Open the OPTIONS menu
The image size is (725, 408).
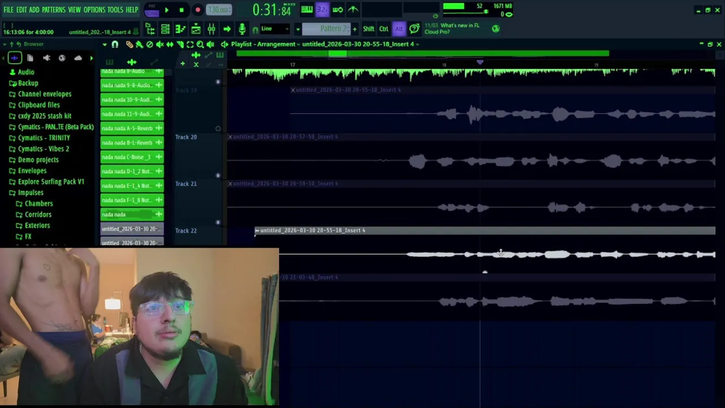pyautogui.click(x=95, y=10)
